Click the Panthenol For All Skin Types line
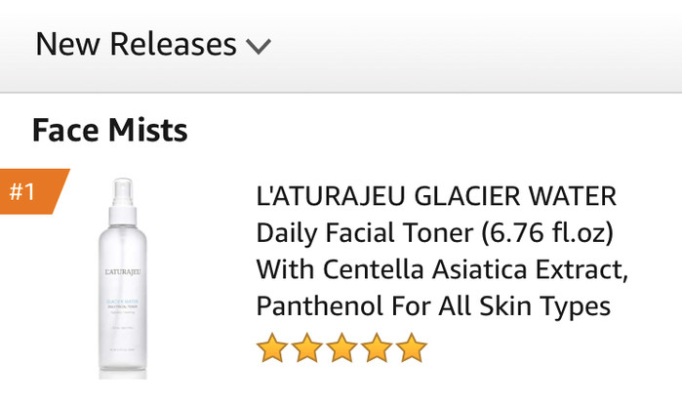 [433, 306]
